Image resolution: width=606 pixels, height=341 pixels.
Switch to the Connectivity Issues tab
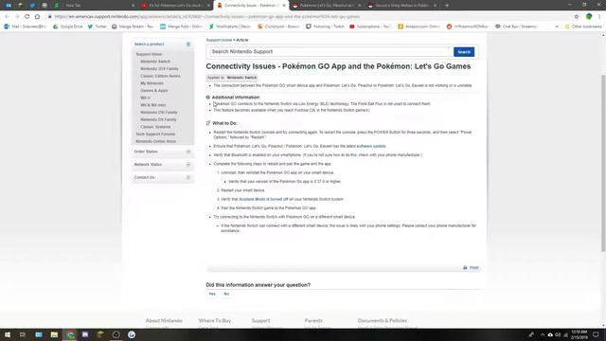(x=251, y=6)
